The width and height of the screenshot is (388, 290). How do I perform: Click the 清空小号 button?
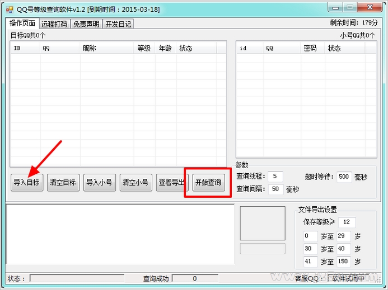pos(136,183)
